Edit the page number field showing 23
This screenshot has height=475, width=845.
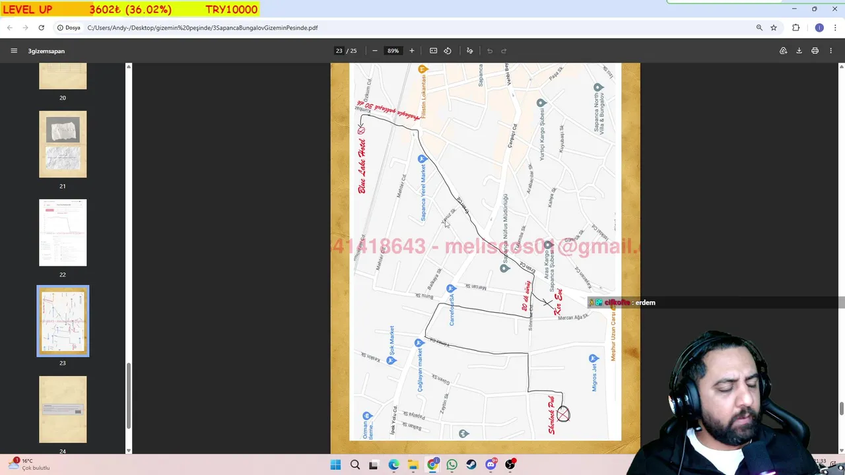[x=339, y=51]
